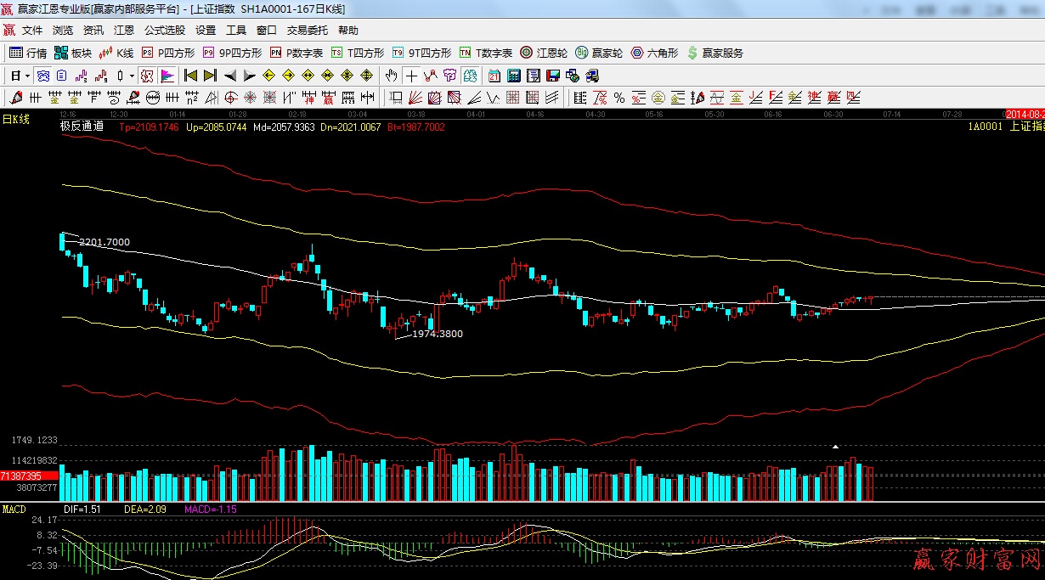Screen dimensions: 1045x580
Task: Click the percent line drawing tool
Action: [619, 98]
